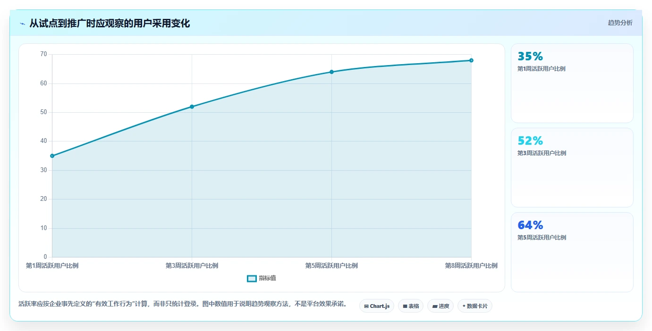Click 第5周活跃用户比例 label under 64%
Image resolution: width=652 pixels, height=331 pixels.
pyautogui.click(x=542, y=238)
